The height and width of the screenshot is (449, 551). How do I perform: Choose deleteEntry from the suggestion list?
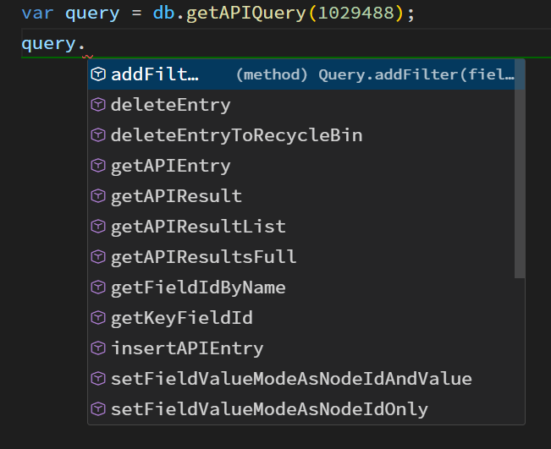[x=170, y=105]
